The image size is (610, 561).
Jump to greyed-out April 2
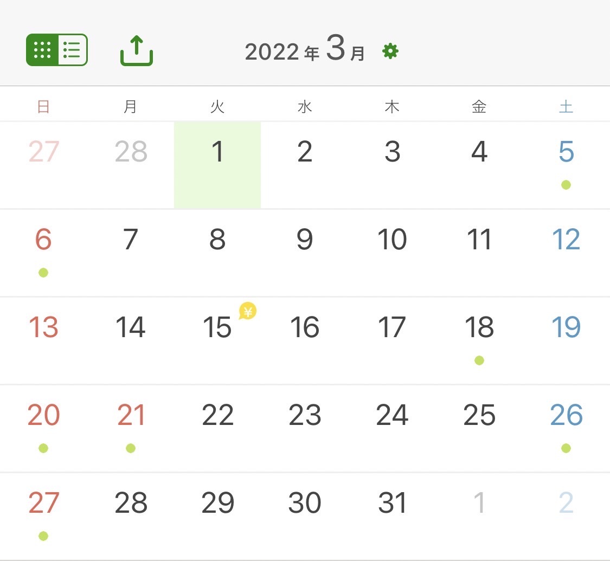[x=566, y=504]
